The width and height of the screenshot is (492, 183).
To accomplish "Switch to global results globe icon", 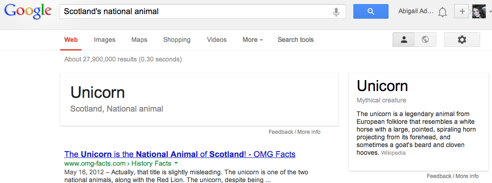I will point(425,40).
